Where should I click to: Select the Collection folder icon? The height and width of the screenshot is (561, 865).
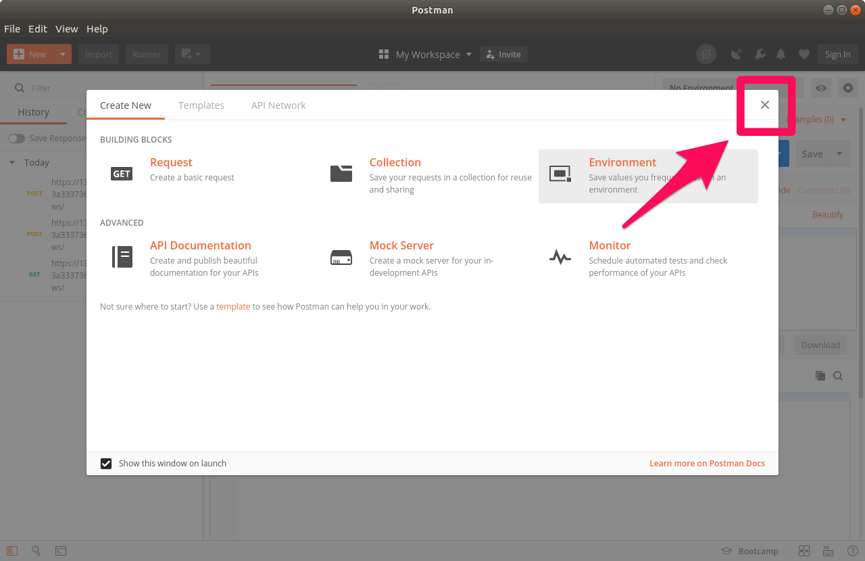(341, 174)
